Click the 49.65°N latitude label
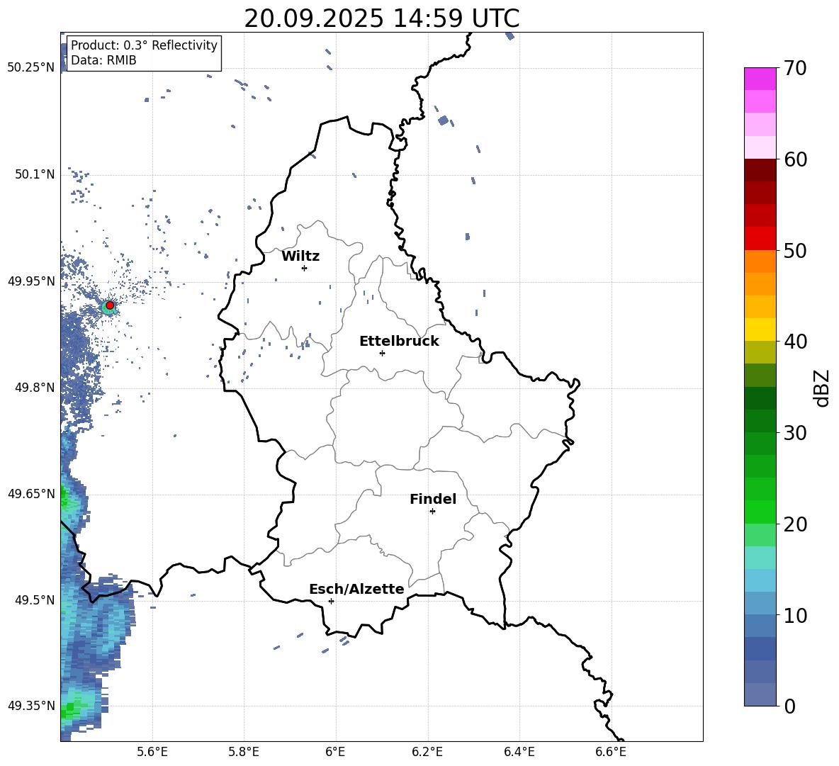Viewport: 839px width, 766px height. pyautogui.click(x=31, y=493)
